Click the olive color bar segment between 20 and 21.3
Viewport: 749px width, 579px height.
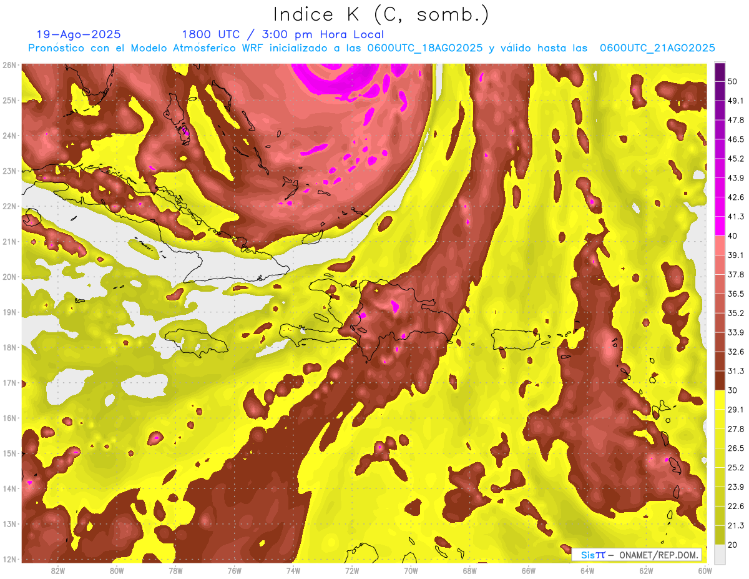[x=720, y=535]
